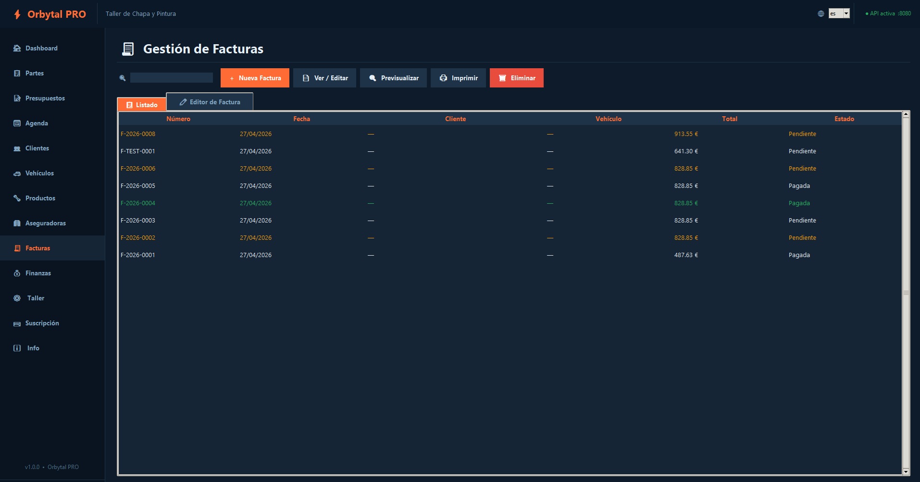Screen dimensions: 920x482
Task: Click the globe language icon
Action: tap(821, 13)
